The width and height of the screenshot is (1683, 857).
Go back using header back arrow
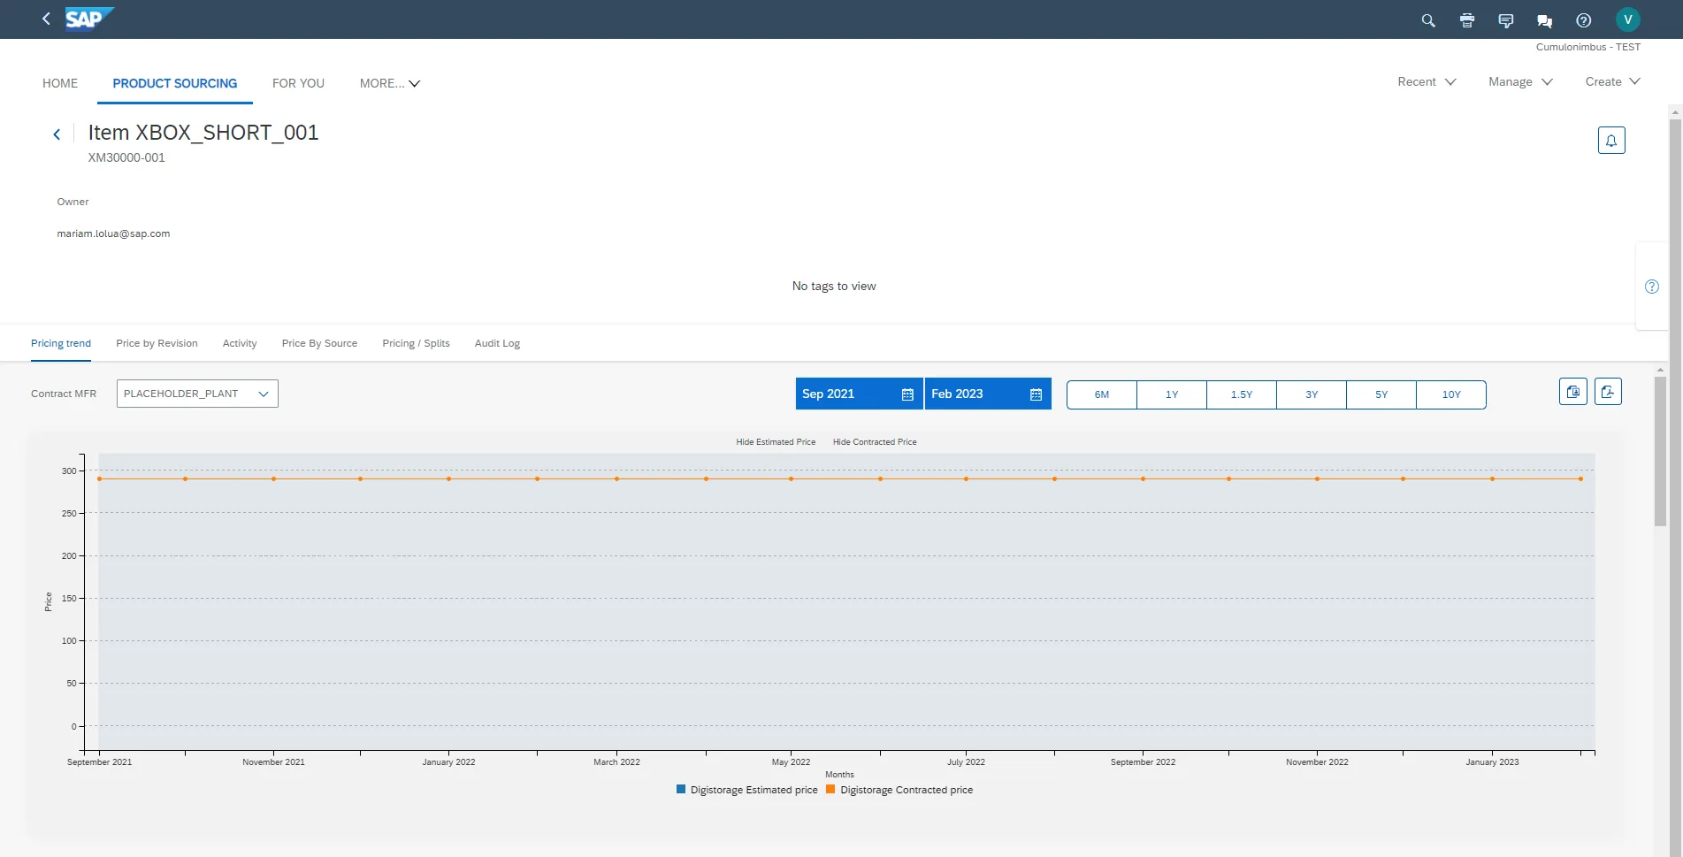pos(46,19)
